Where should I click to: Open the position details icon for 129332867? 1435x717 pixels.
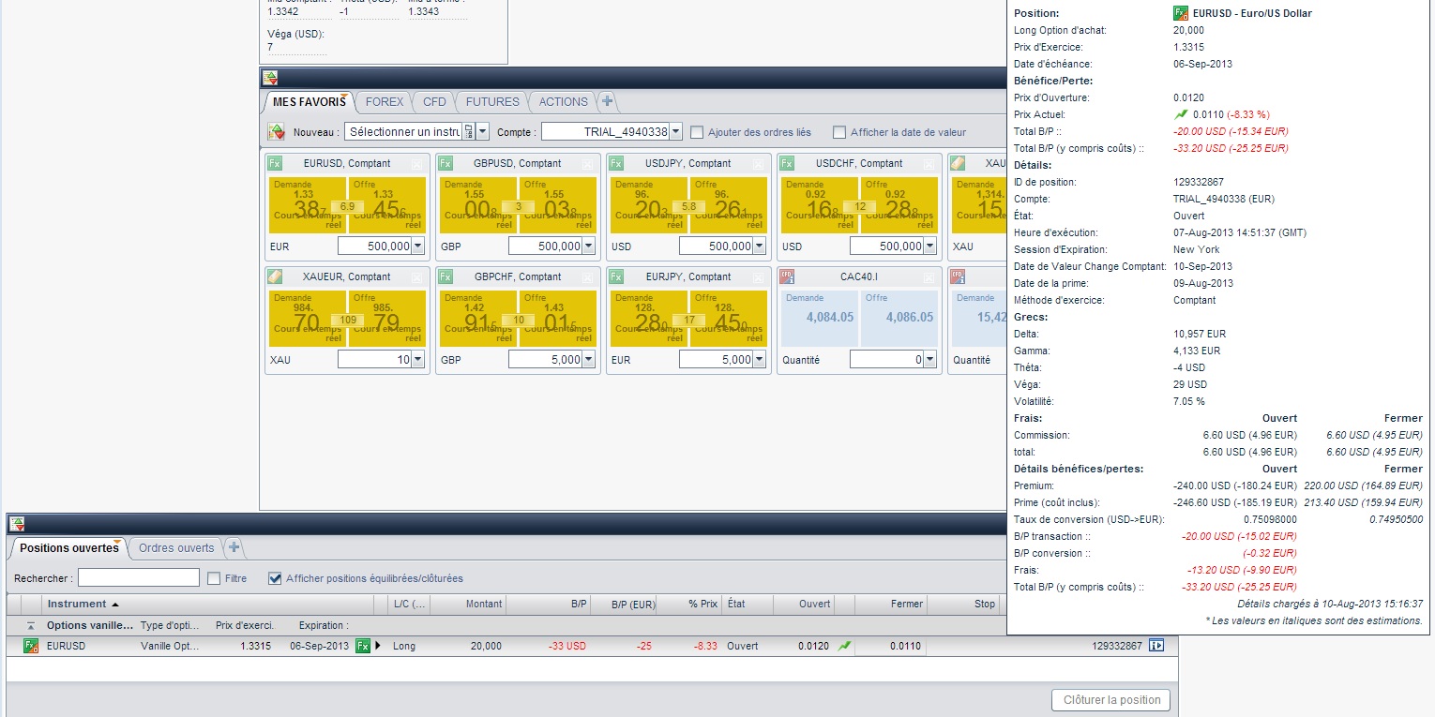tap(1156, 646)
